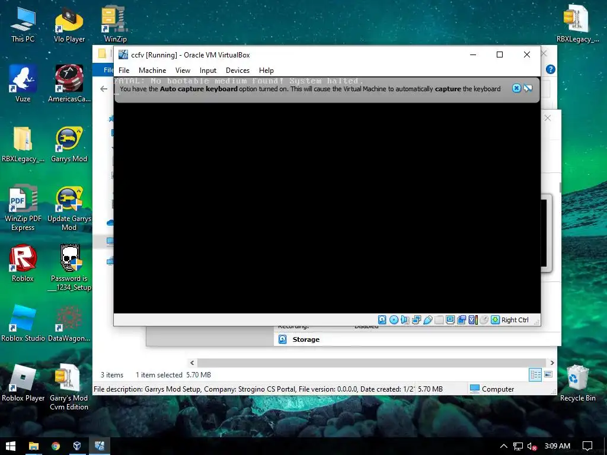Open the Machine menu
The width and height of the screenshot is (607, 455).
point(152,71)
